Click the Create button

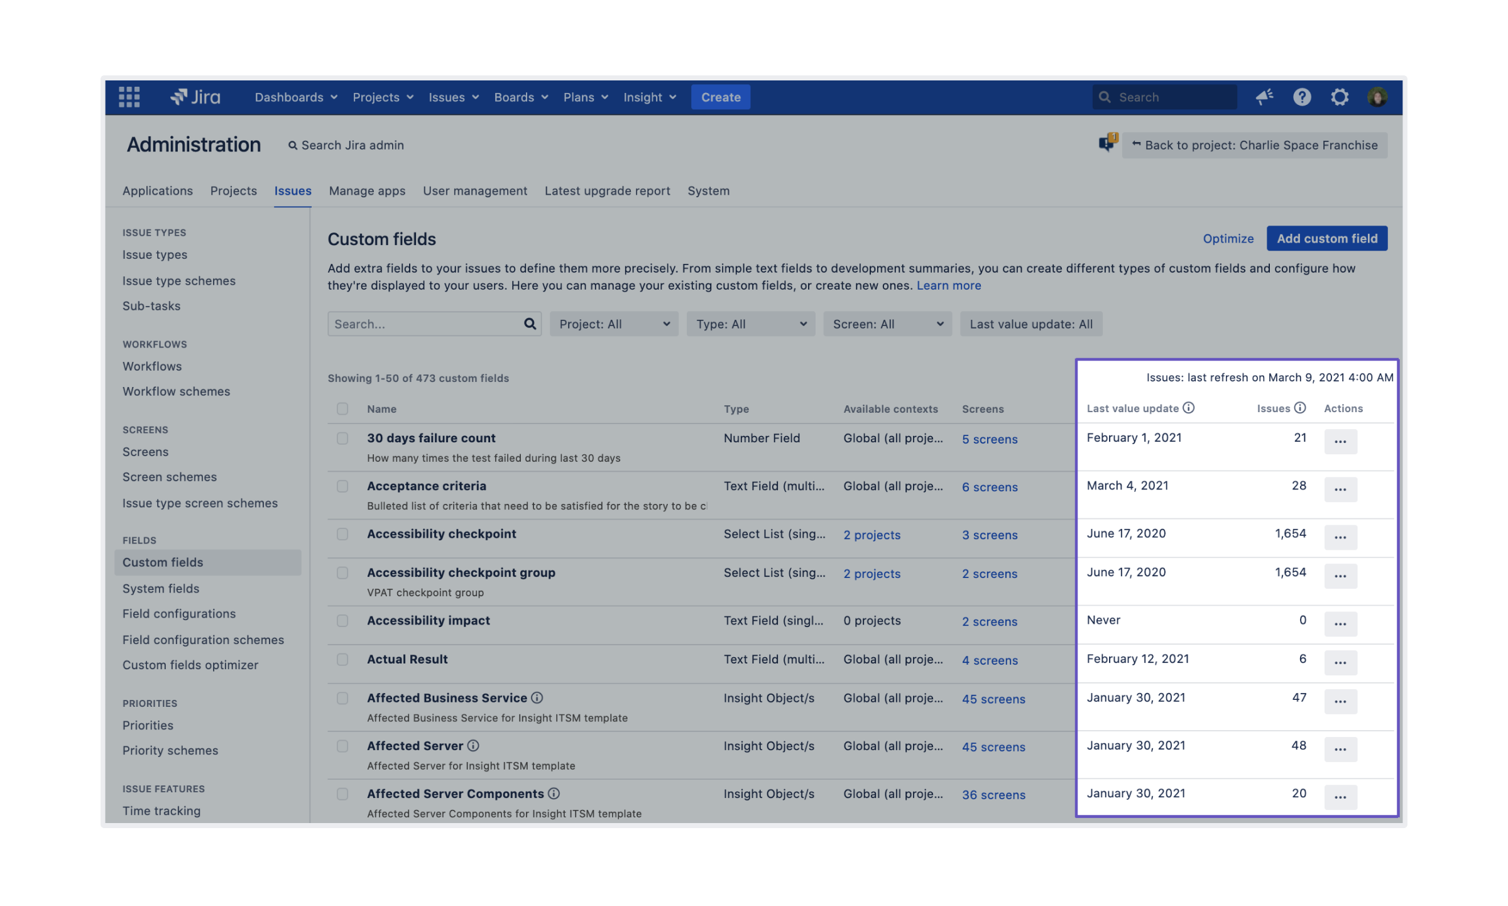[721, 97]
